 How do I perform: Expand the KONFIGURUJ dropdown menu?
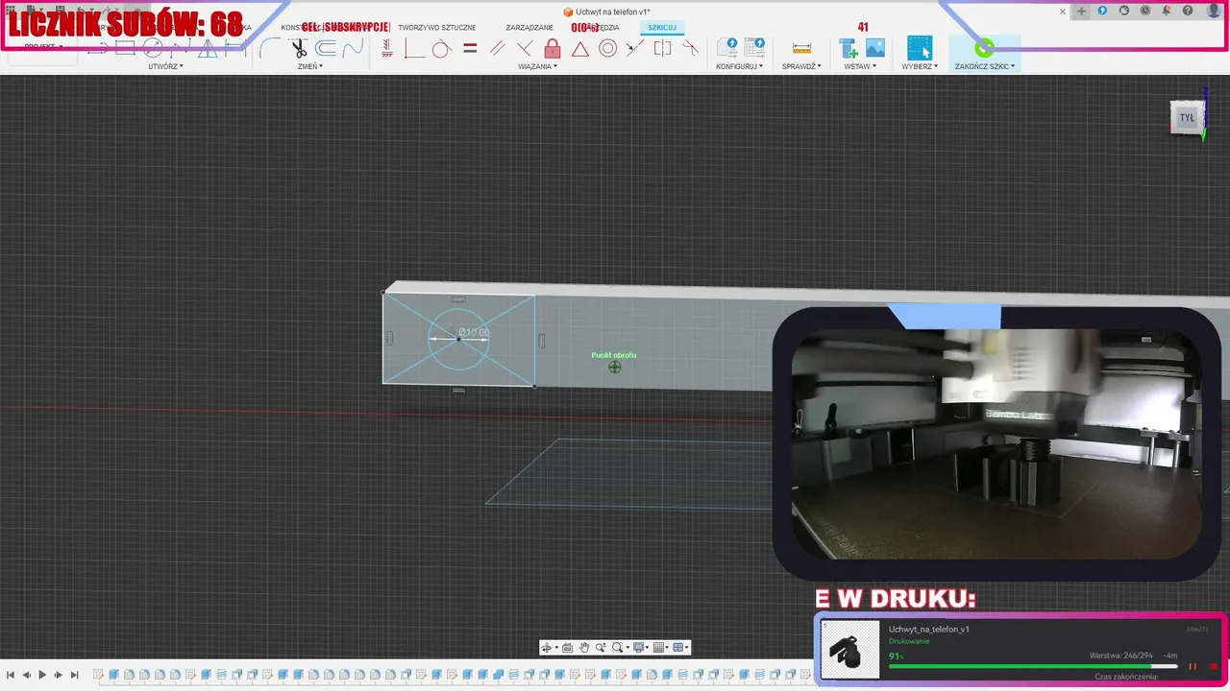point(740,66)
